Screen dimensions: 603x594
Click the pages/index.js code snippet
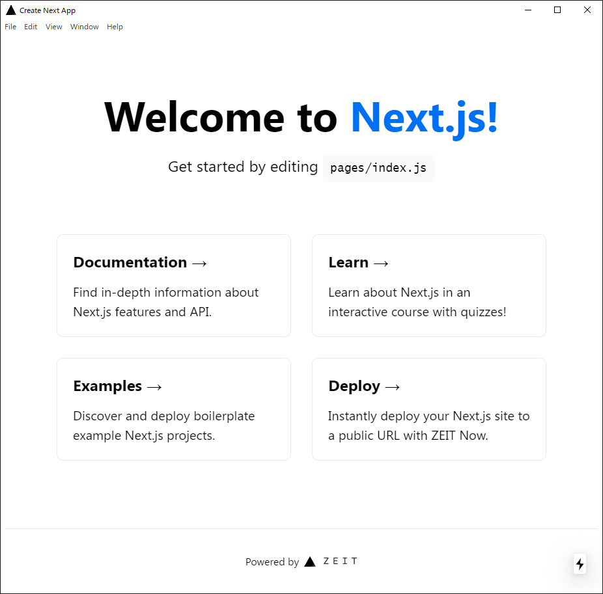378,168
